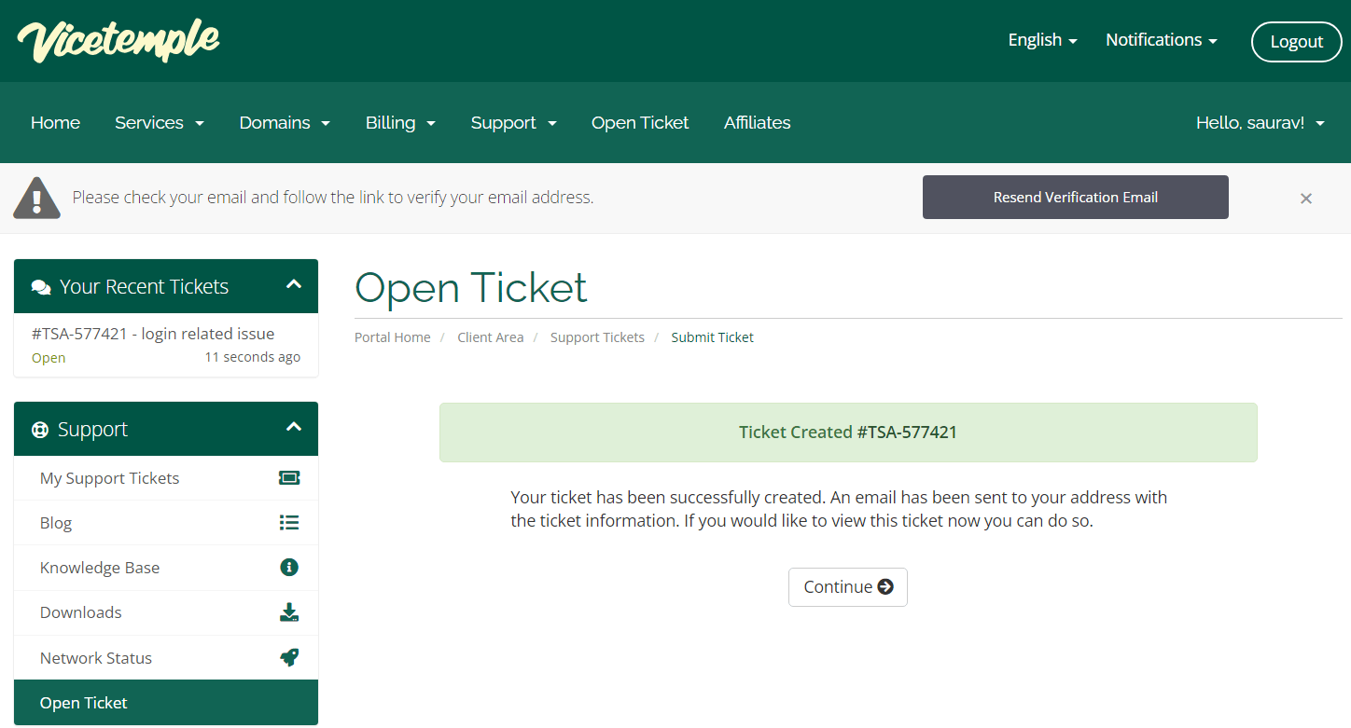
Task: Dismiss the email verification banner
Action: tap(1306, 198)
